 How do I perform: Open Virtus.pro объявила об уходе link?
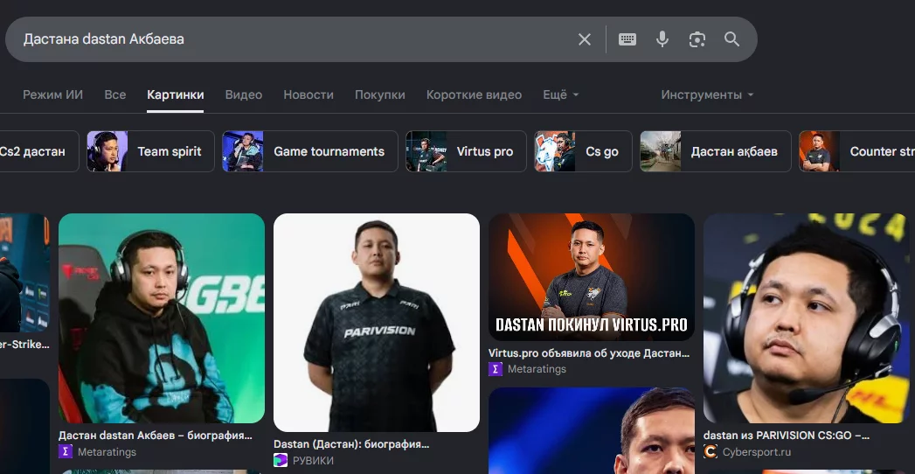pyautogui.click(x=589, y=353)
